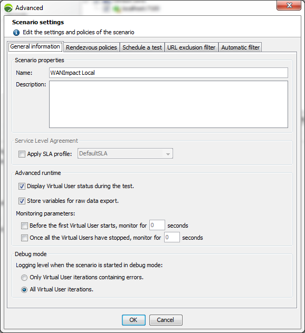The width and height of the screenshot is (305, 333).
Task: Select Only Virtual User iterations containing errors
Action: coord(24,278)
